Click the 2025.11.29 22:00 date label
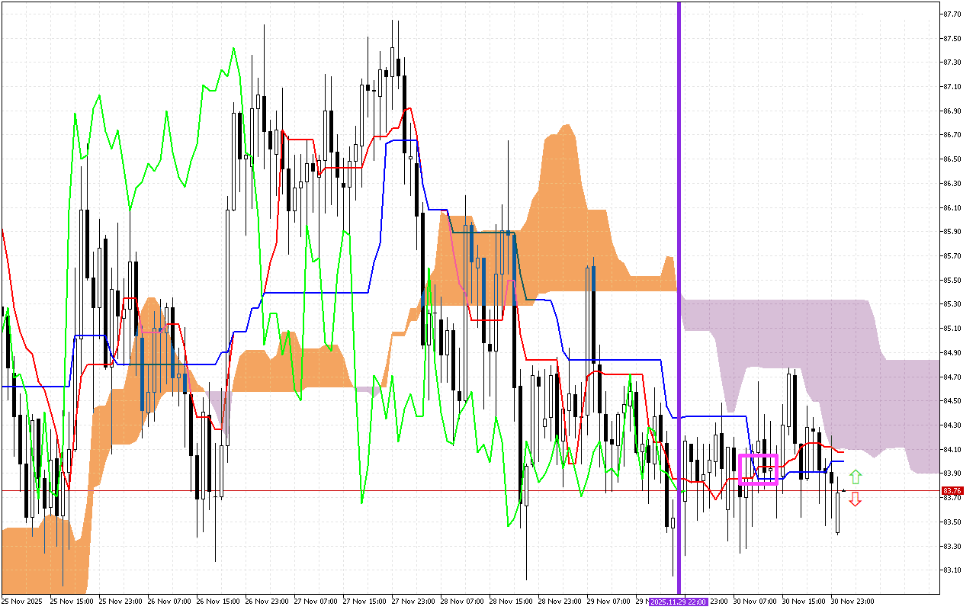976x610 pixels. point(679,601)
